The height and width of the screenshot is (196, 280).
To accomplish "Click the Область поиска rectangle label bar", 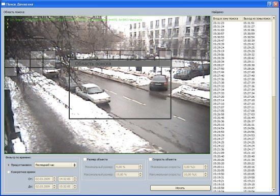I will [120, 63].
